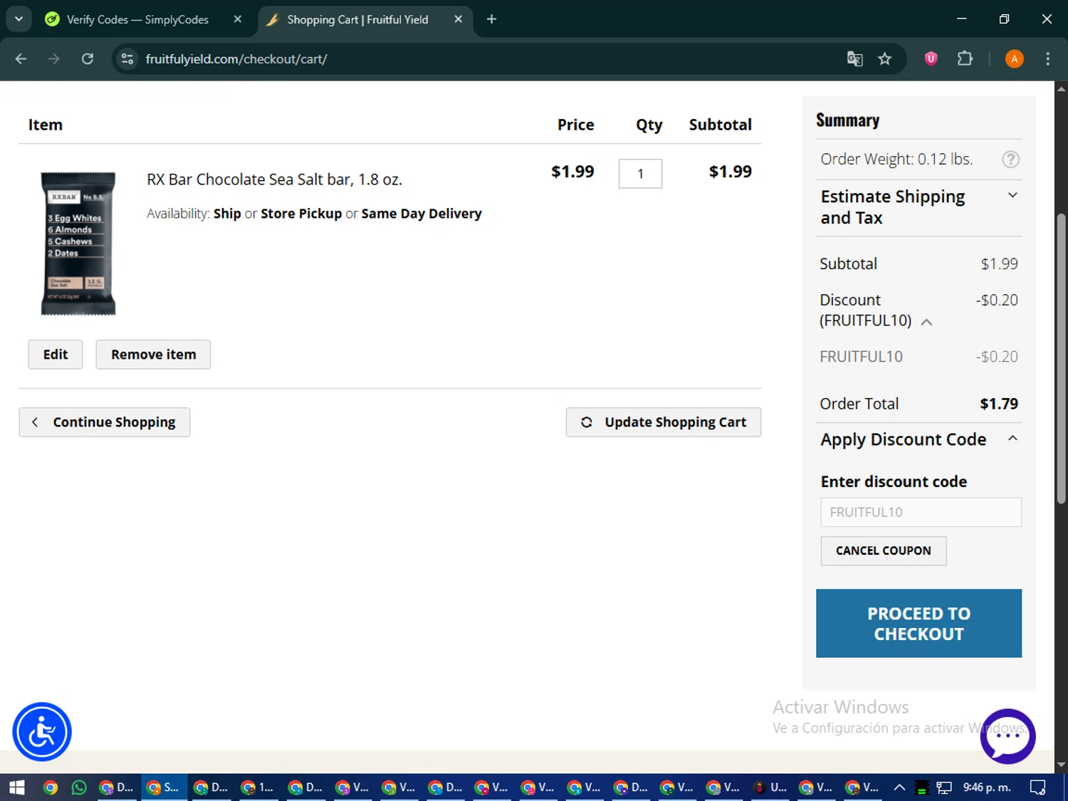Open the RX Bar product thumbnail
The height and width of the screenshot is (801, 1068).
(78, 244)
